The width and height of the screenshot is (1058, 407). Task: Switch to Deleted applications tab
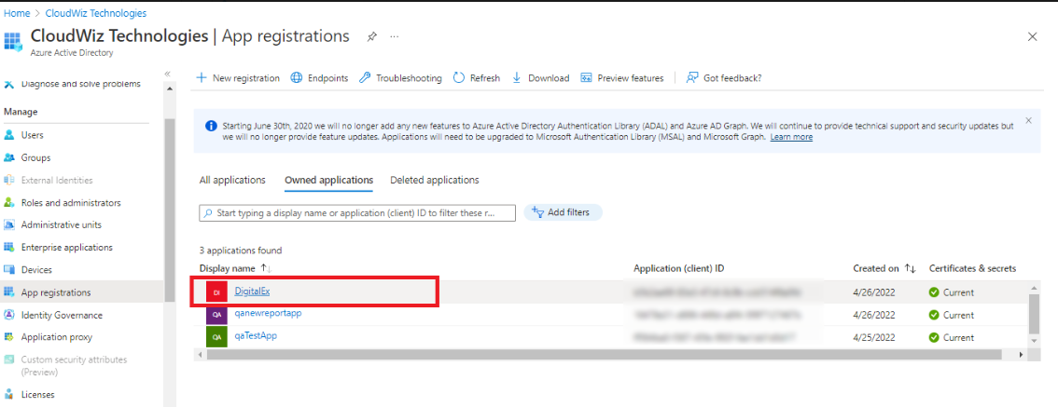click(x=434, y=180)
